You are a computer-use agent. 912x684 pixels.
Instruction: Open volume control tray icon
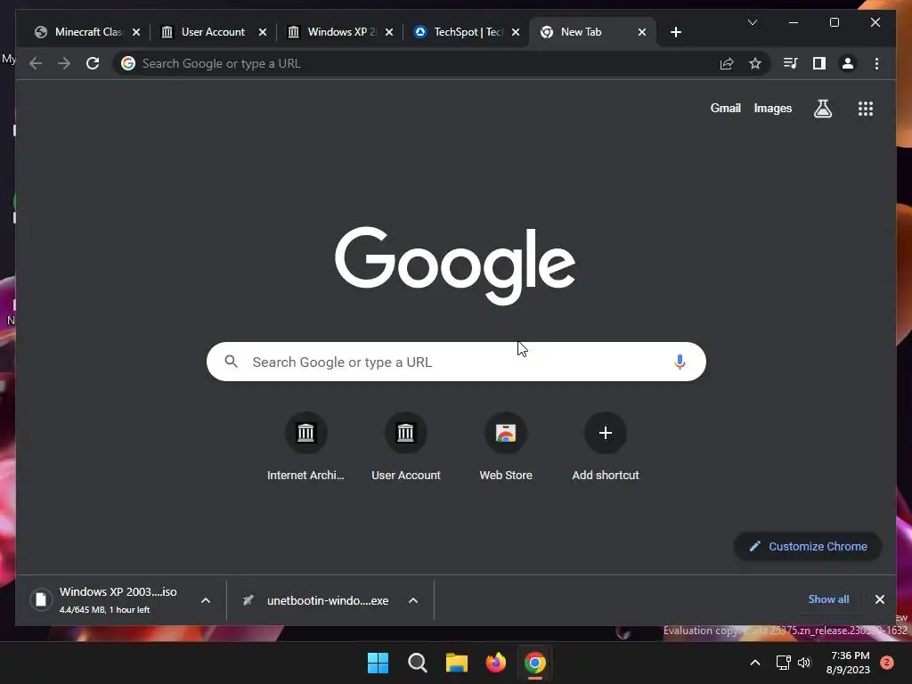(x=804, y=663)
